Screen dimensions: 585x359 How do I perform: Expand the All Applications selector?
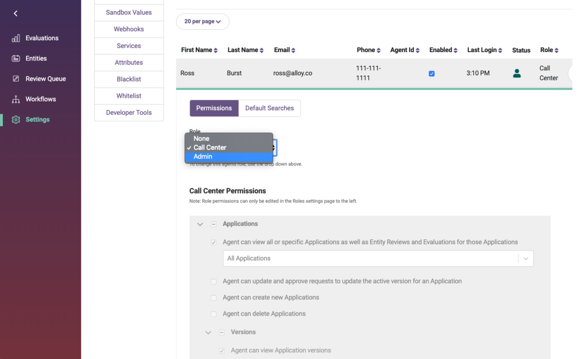pos(526,258)
